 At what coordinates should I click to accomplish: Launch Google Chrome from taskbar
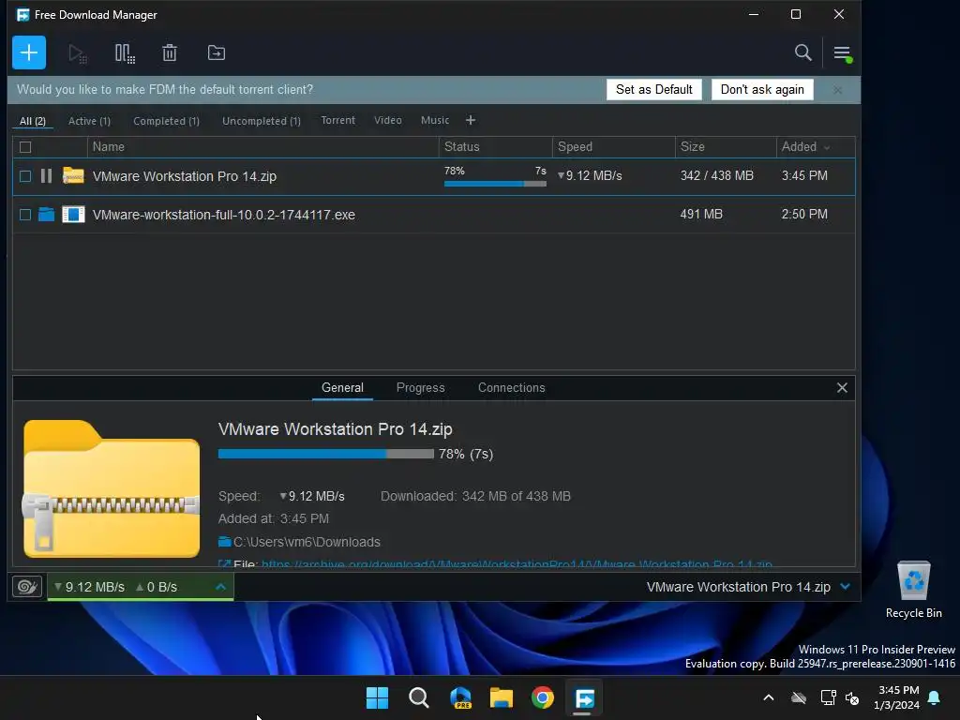click(x=543, y=697)
